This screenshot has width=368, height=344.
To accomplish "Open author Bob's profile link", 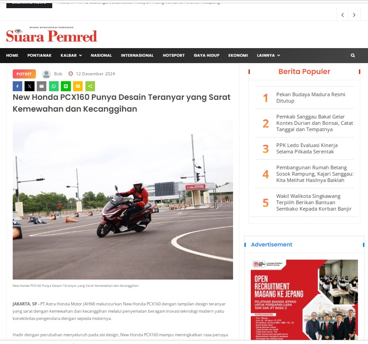I will click(x=58, y=74).
